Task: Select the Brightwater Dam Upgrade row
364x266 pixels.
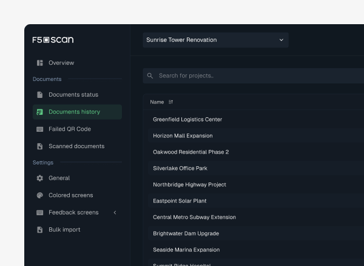Action: pos(186,233)
